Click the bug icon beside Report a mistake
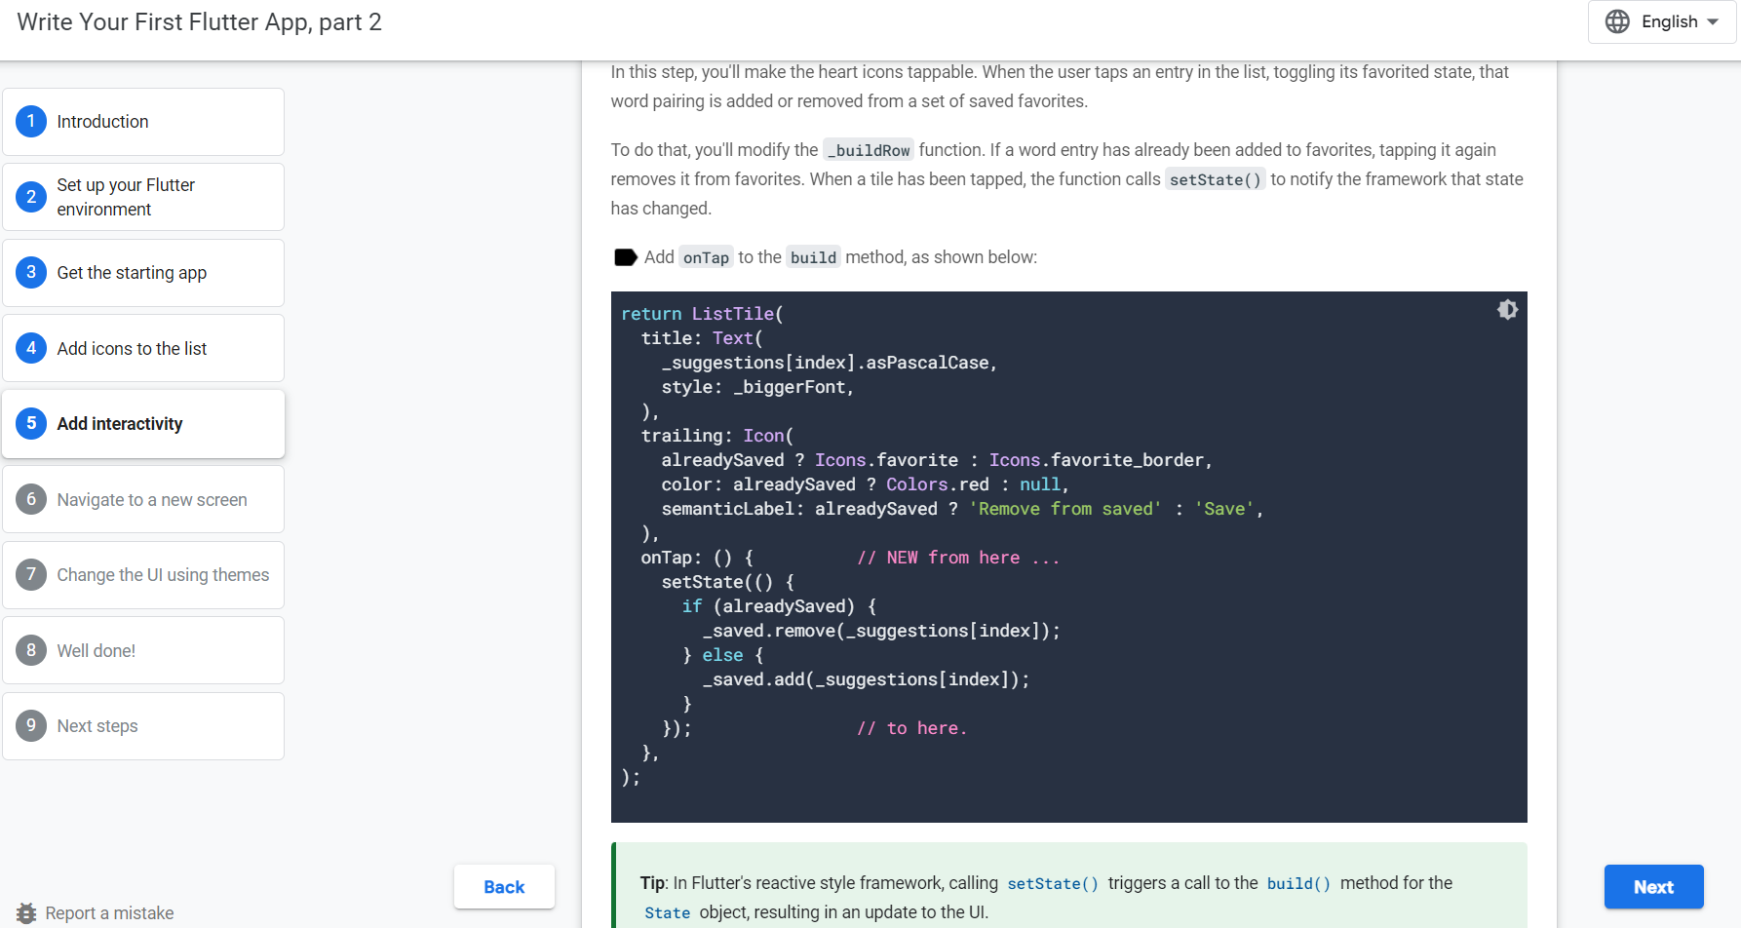 (26, 913)
